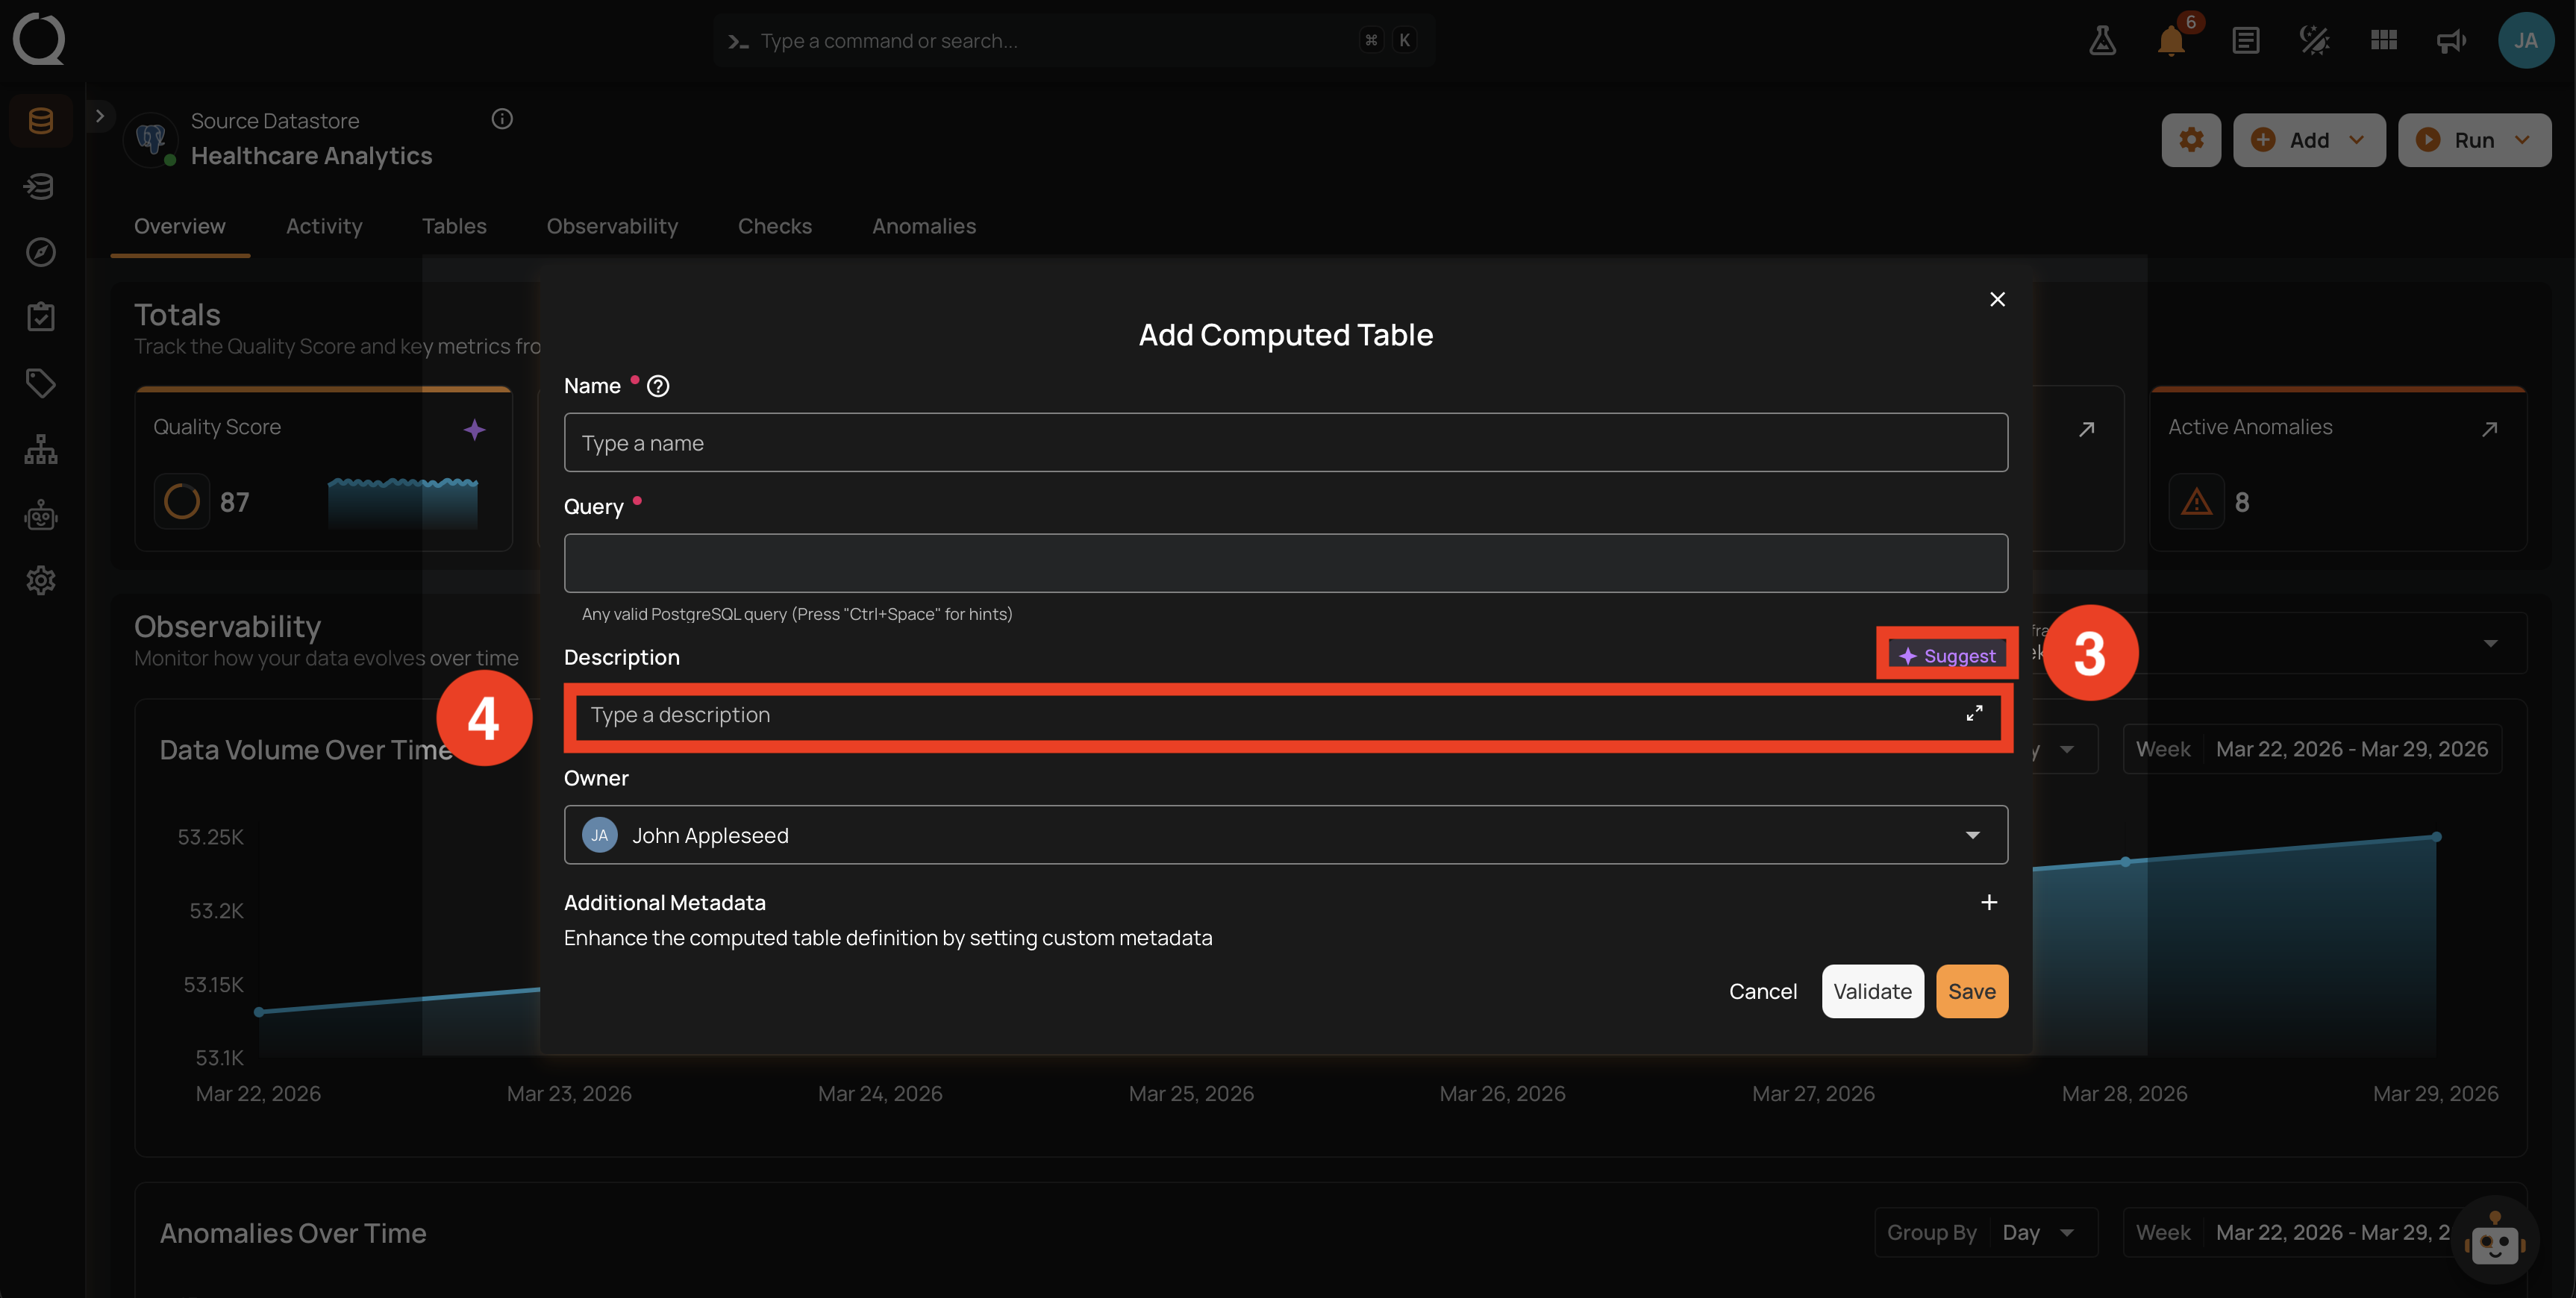Open the settings gear in the sidebar
This screenshot has width=2576, height=1298.
tap(41, 580)
